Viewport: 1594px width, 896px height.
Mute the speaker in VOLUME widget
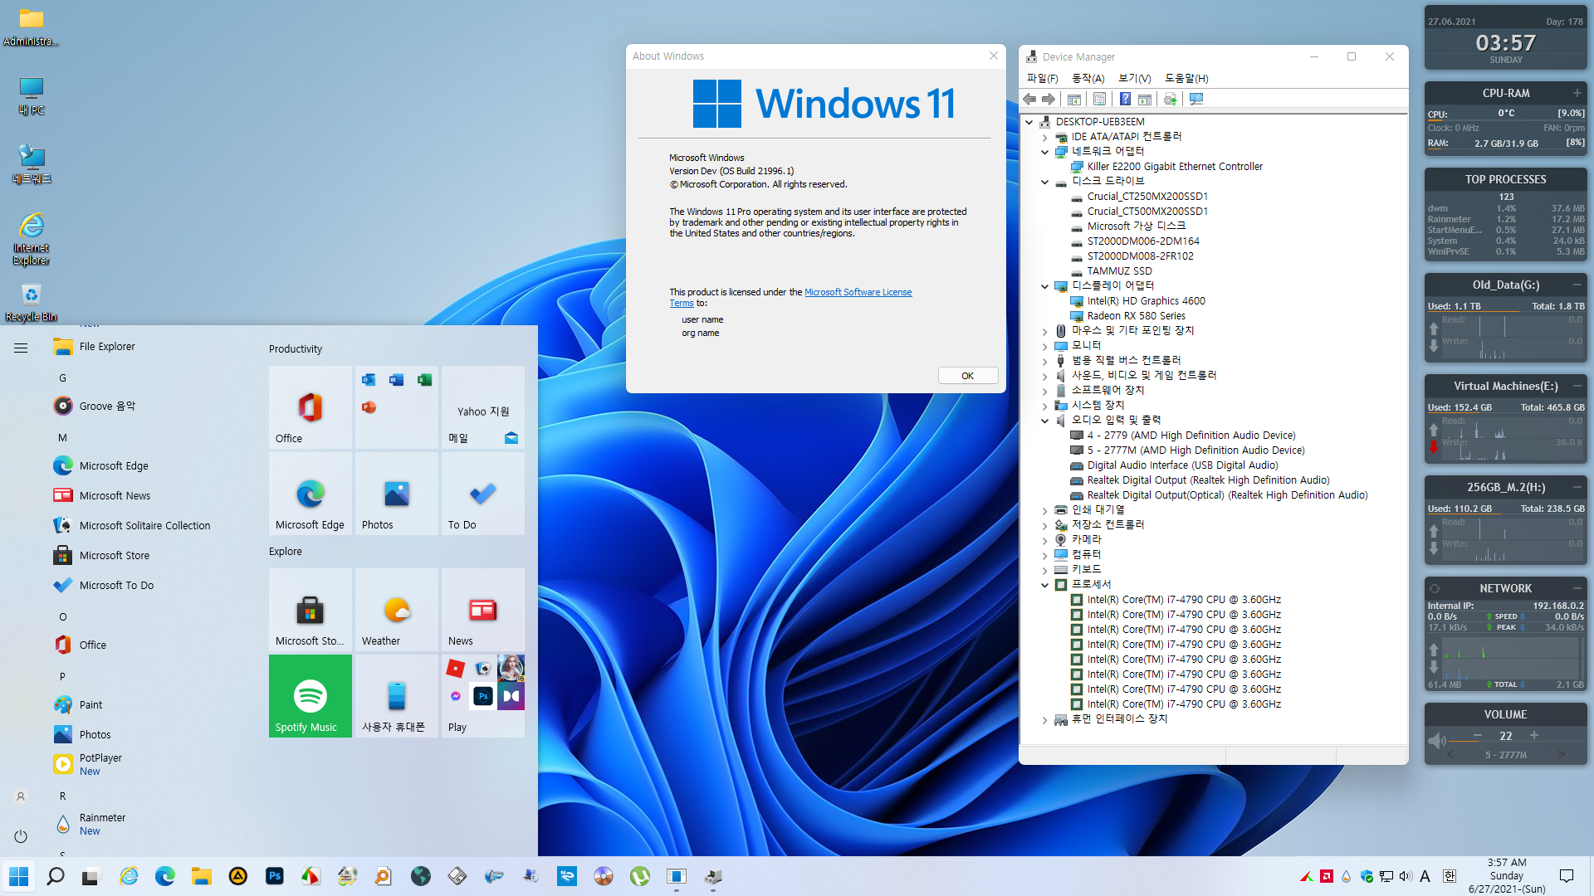pos(1437,740)
